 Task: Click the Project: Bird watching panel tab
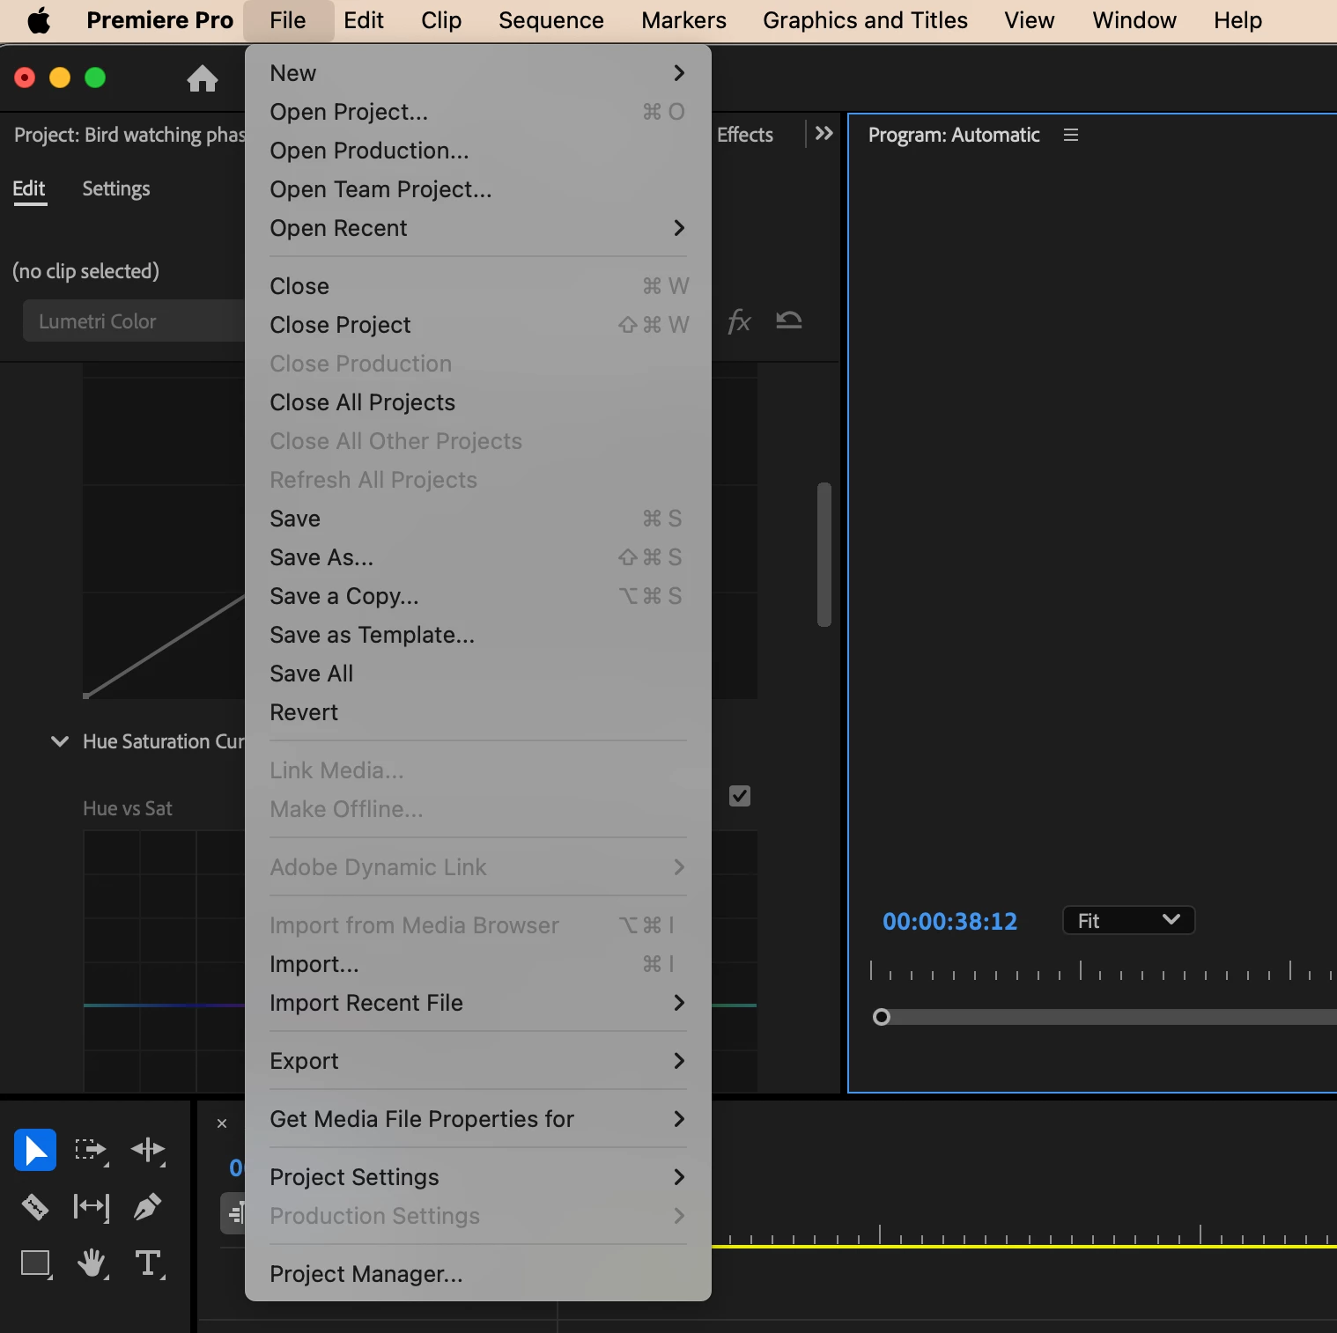point(129,135)
